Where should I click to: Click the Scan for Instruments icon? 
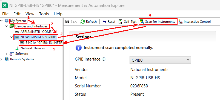pos(142,22)
